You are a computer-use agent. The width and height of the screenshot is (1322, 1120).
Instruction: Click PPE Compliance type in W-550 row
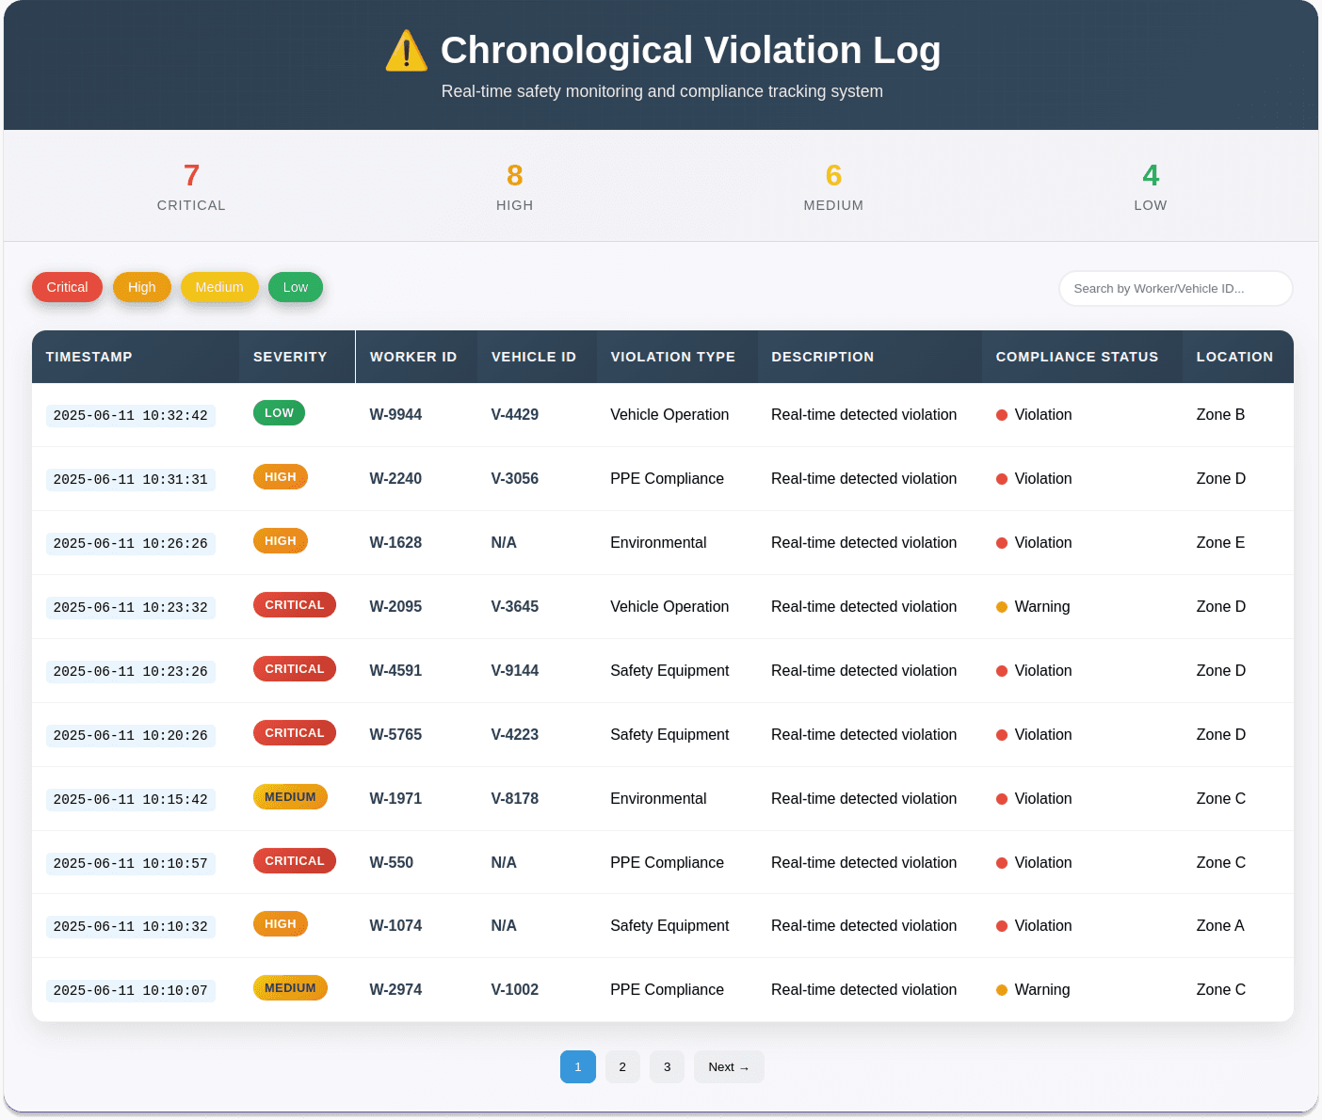[667, 863]
